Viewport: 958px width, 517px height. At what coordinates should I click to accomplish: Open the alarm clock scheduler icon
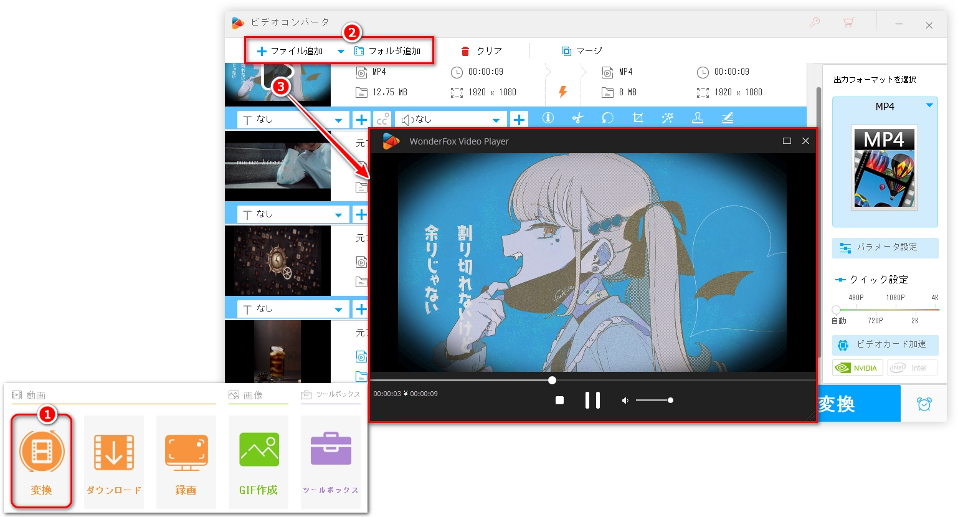924,404
